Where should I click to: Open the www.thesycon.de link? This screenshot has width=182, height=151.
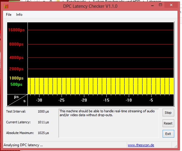141,145
